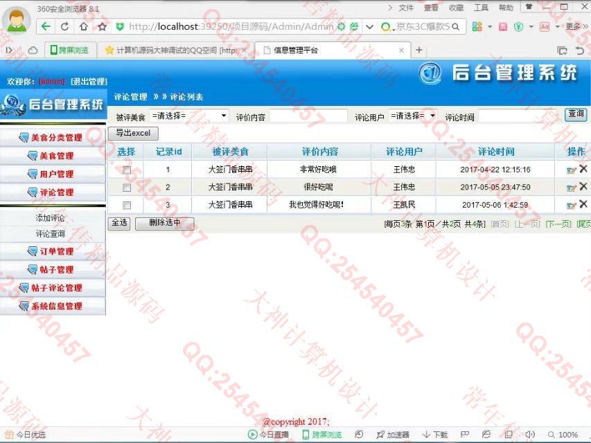
Task: Delete record 2 using the X icon
Action: [583, 187]
